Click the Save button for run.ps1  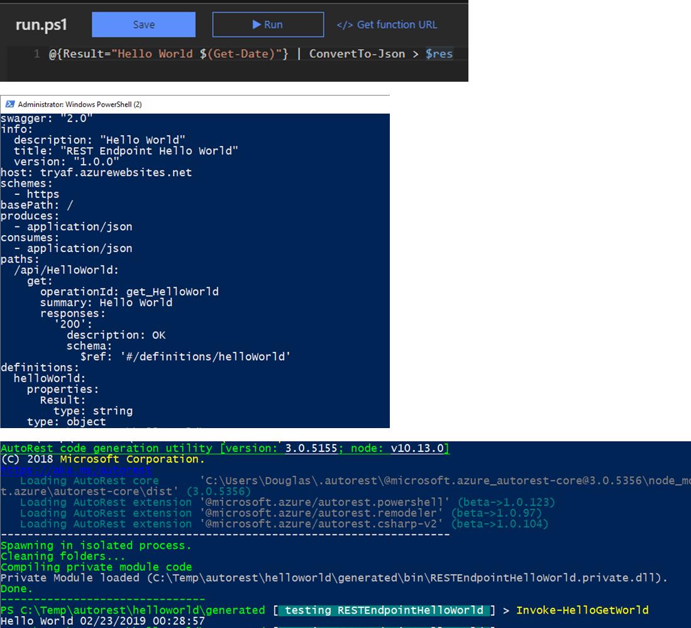pos(143,25)
